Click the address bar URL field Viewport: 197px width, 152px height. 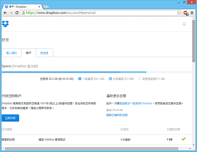[x=100, y=13]
